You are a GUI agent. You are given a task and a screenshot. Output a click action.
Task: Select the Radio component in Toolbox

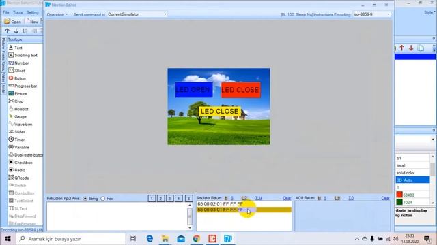point(17,170)
